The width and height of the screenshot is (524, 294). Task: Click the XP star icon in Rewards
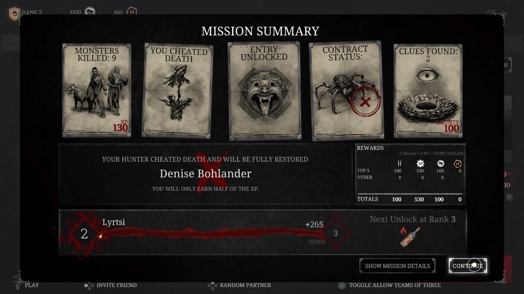420,164
